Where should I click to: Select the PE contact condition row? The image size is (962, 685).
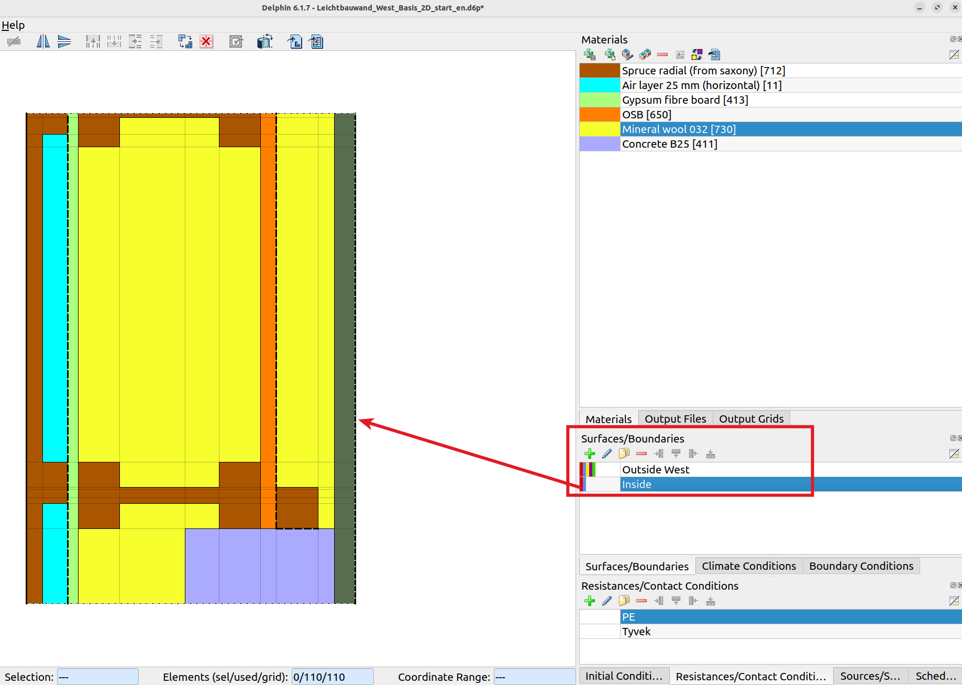(x=771, y=617)
